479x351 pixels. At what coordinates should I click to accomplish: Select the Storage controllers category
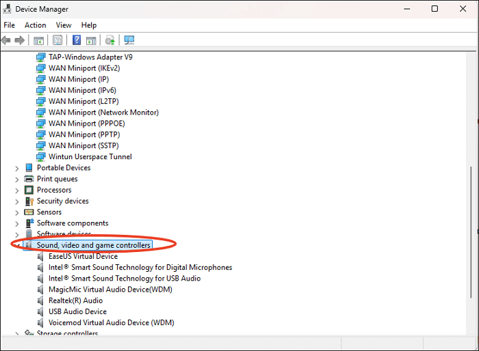67,333
